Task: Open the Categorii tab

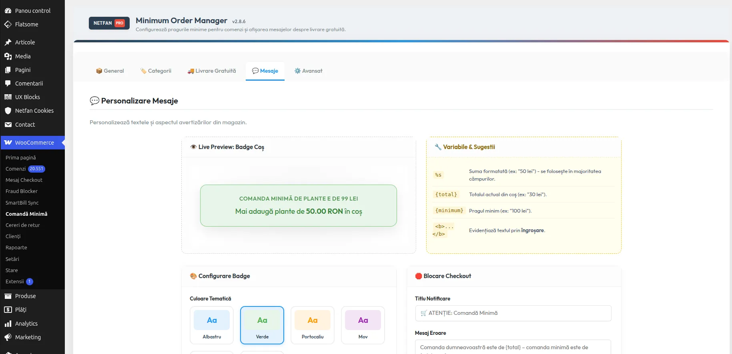Action: tap(156, 71)
